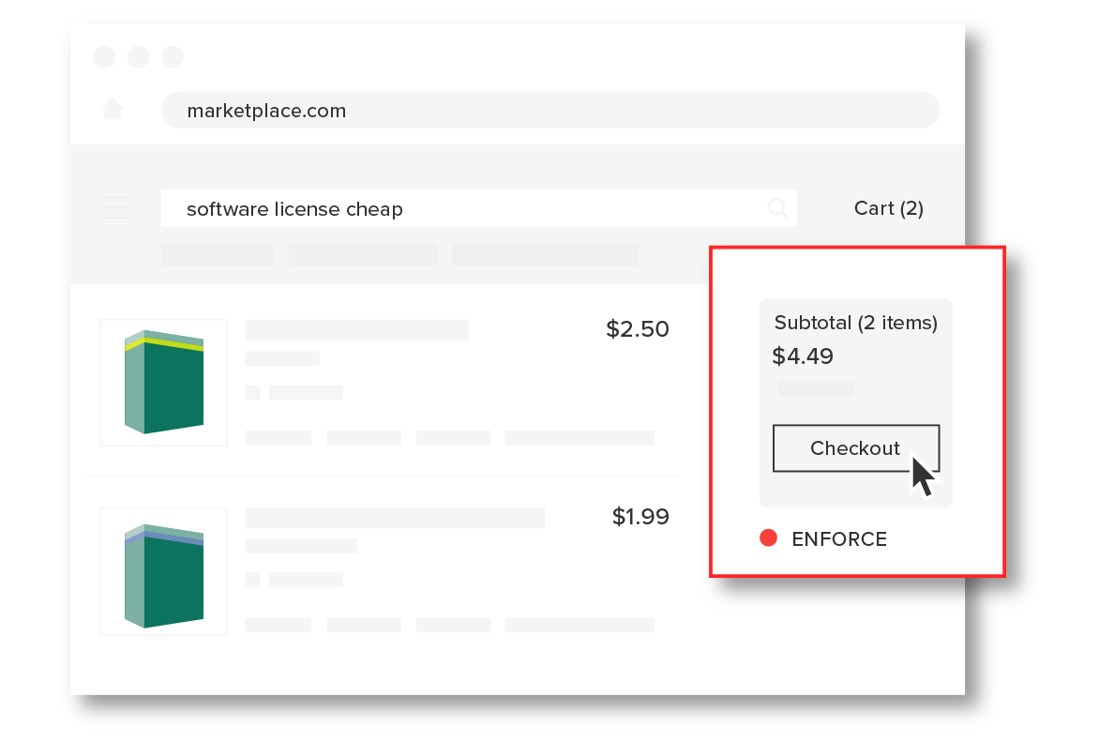Click the home icon beside address bar

click(x=113, y=110)
